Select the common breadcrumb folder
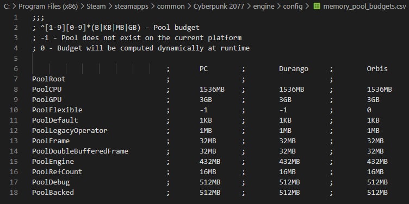The image size is (409, 204). (x=171, y=7)
